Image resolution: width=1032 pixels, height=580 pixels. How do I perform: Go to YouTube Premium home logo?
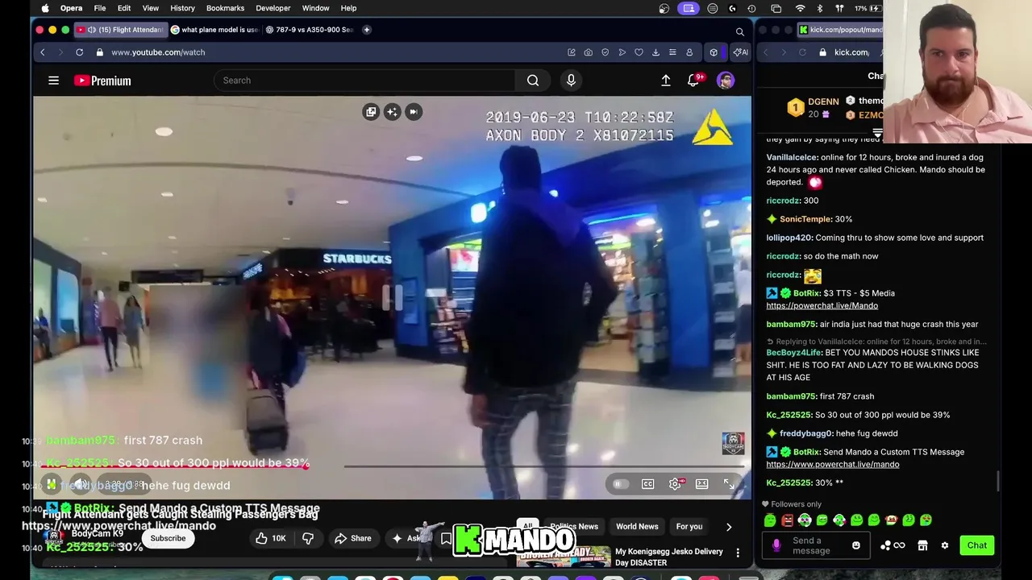102,81
